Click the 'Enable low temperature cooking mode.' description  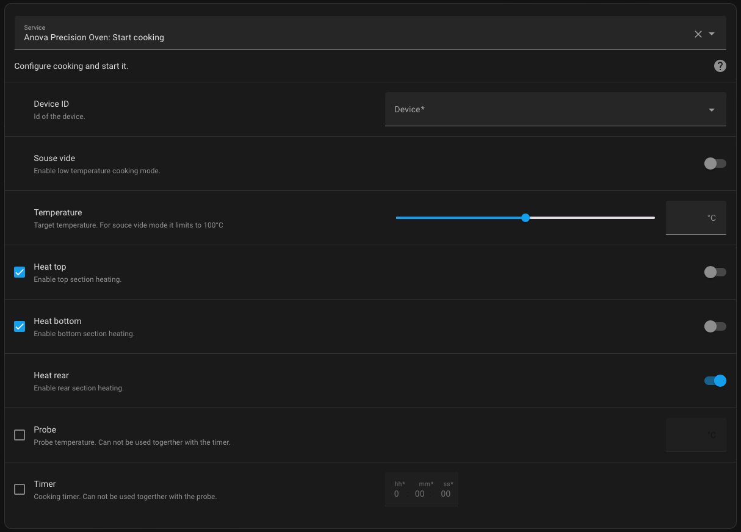click(97, 171)
